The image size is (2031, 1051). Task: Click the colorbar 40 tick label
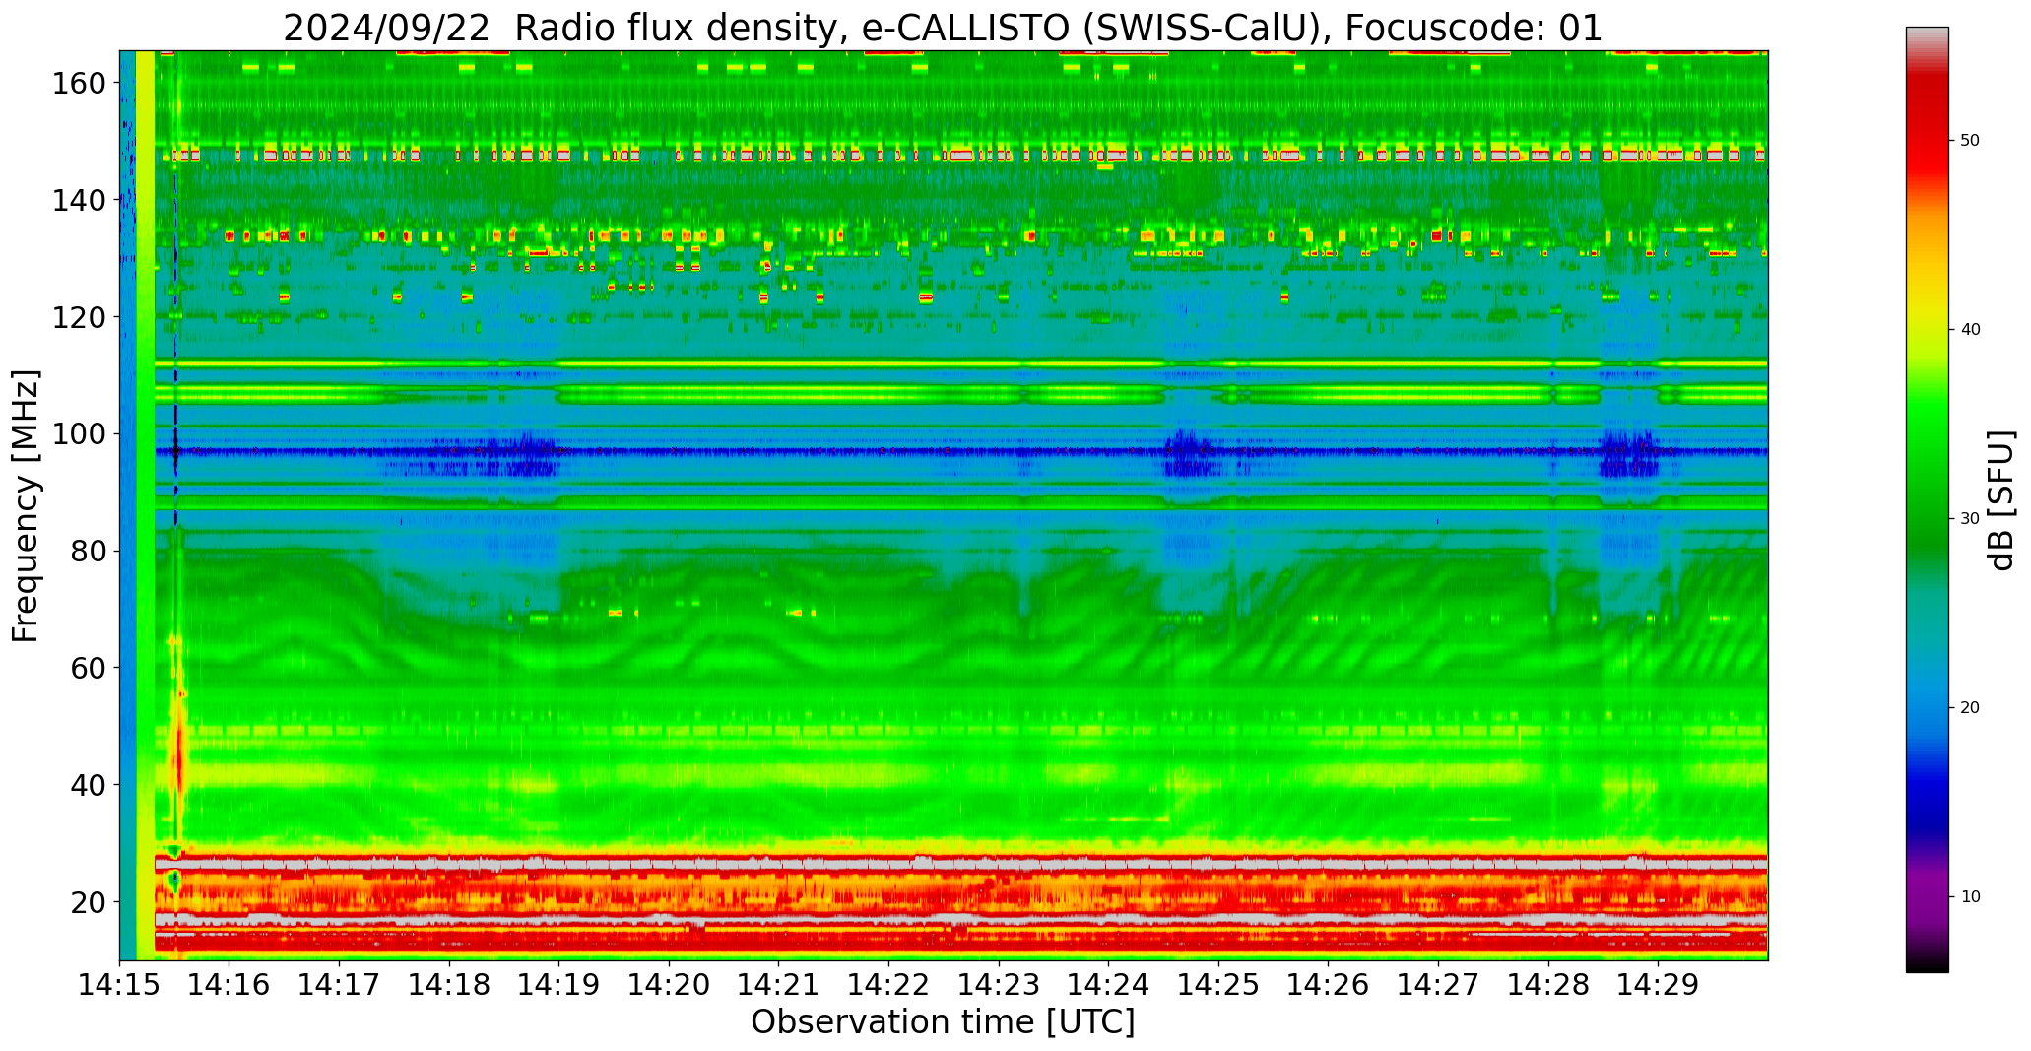tap(1969, 330)
